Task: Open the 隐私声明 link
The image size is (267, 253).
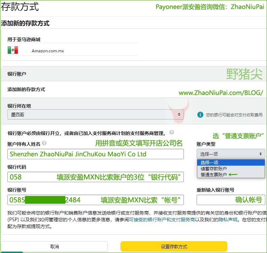Action: click(228, 220)
